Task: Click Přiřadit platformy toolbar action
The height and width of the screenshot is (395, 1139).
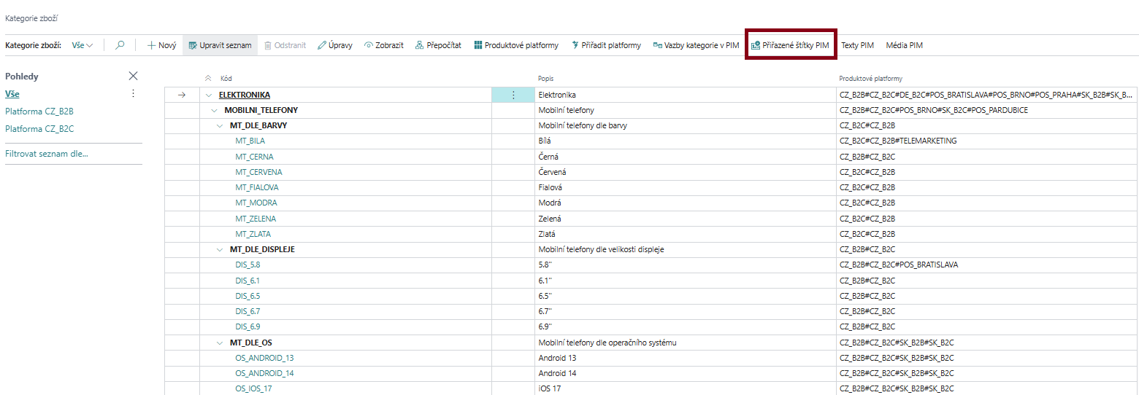Action: (x=606, y=45)
